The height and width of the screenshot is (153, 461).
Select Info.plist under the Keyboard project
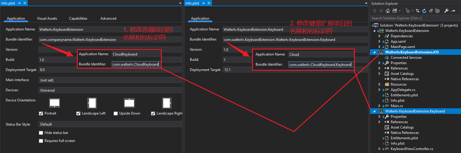tap(397, 143)
